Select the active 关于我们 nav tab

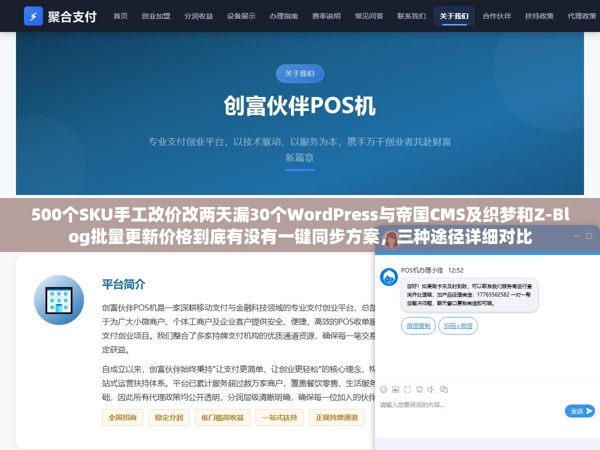(454, 16)
